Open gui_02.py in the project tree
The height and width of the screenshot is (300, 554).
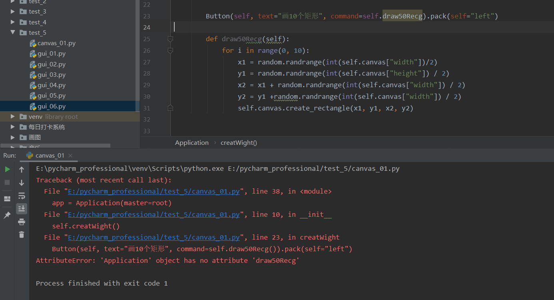pyautogui.click(x=52, y=64)
